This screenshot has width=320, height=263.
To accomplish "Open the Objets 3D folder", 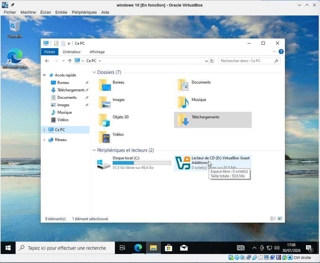I will click(x=104, y=120).
